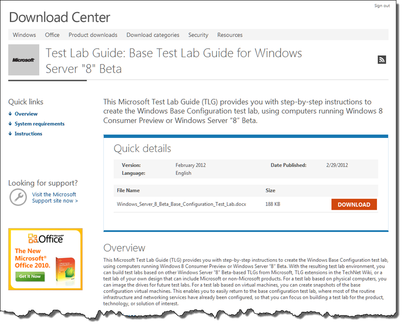Click the down arrow beside Overview
The image size is (403, 328).
pyautogui.click(x=10, y=114)
